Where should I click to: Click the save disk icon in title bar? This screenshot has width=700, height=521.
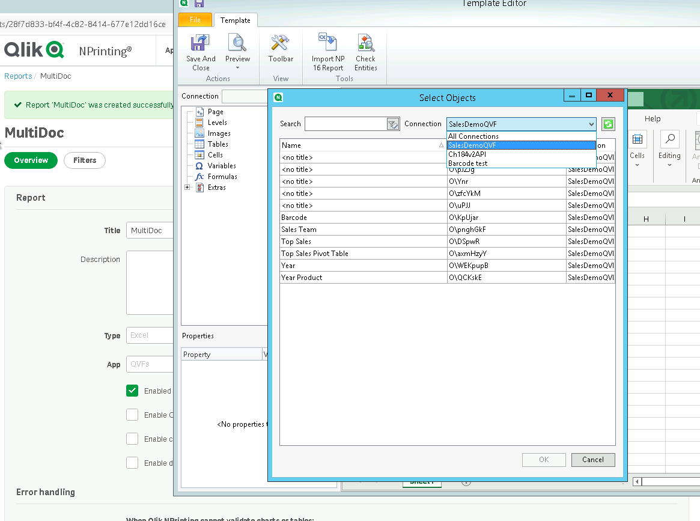(199, 3)
